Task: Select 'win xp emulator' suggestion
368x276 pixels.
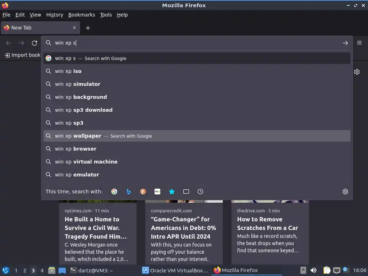Action: tap(197, 175)
